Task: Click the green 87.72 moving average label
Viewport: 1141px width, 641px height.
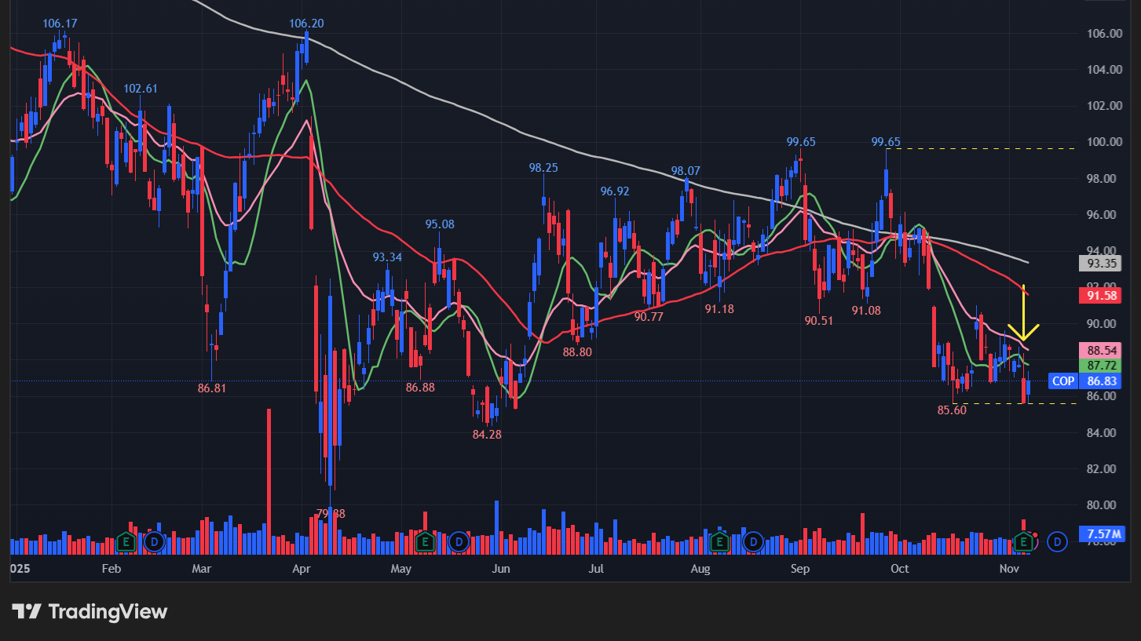Action: 1102,366
